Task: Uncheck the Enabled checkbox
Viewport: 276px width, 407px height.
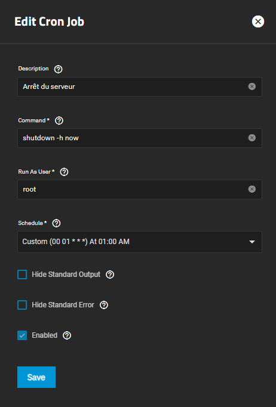Action: click(22, 335)
